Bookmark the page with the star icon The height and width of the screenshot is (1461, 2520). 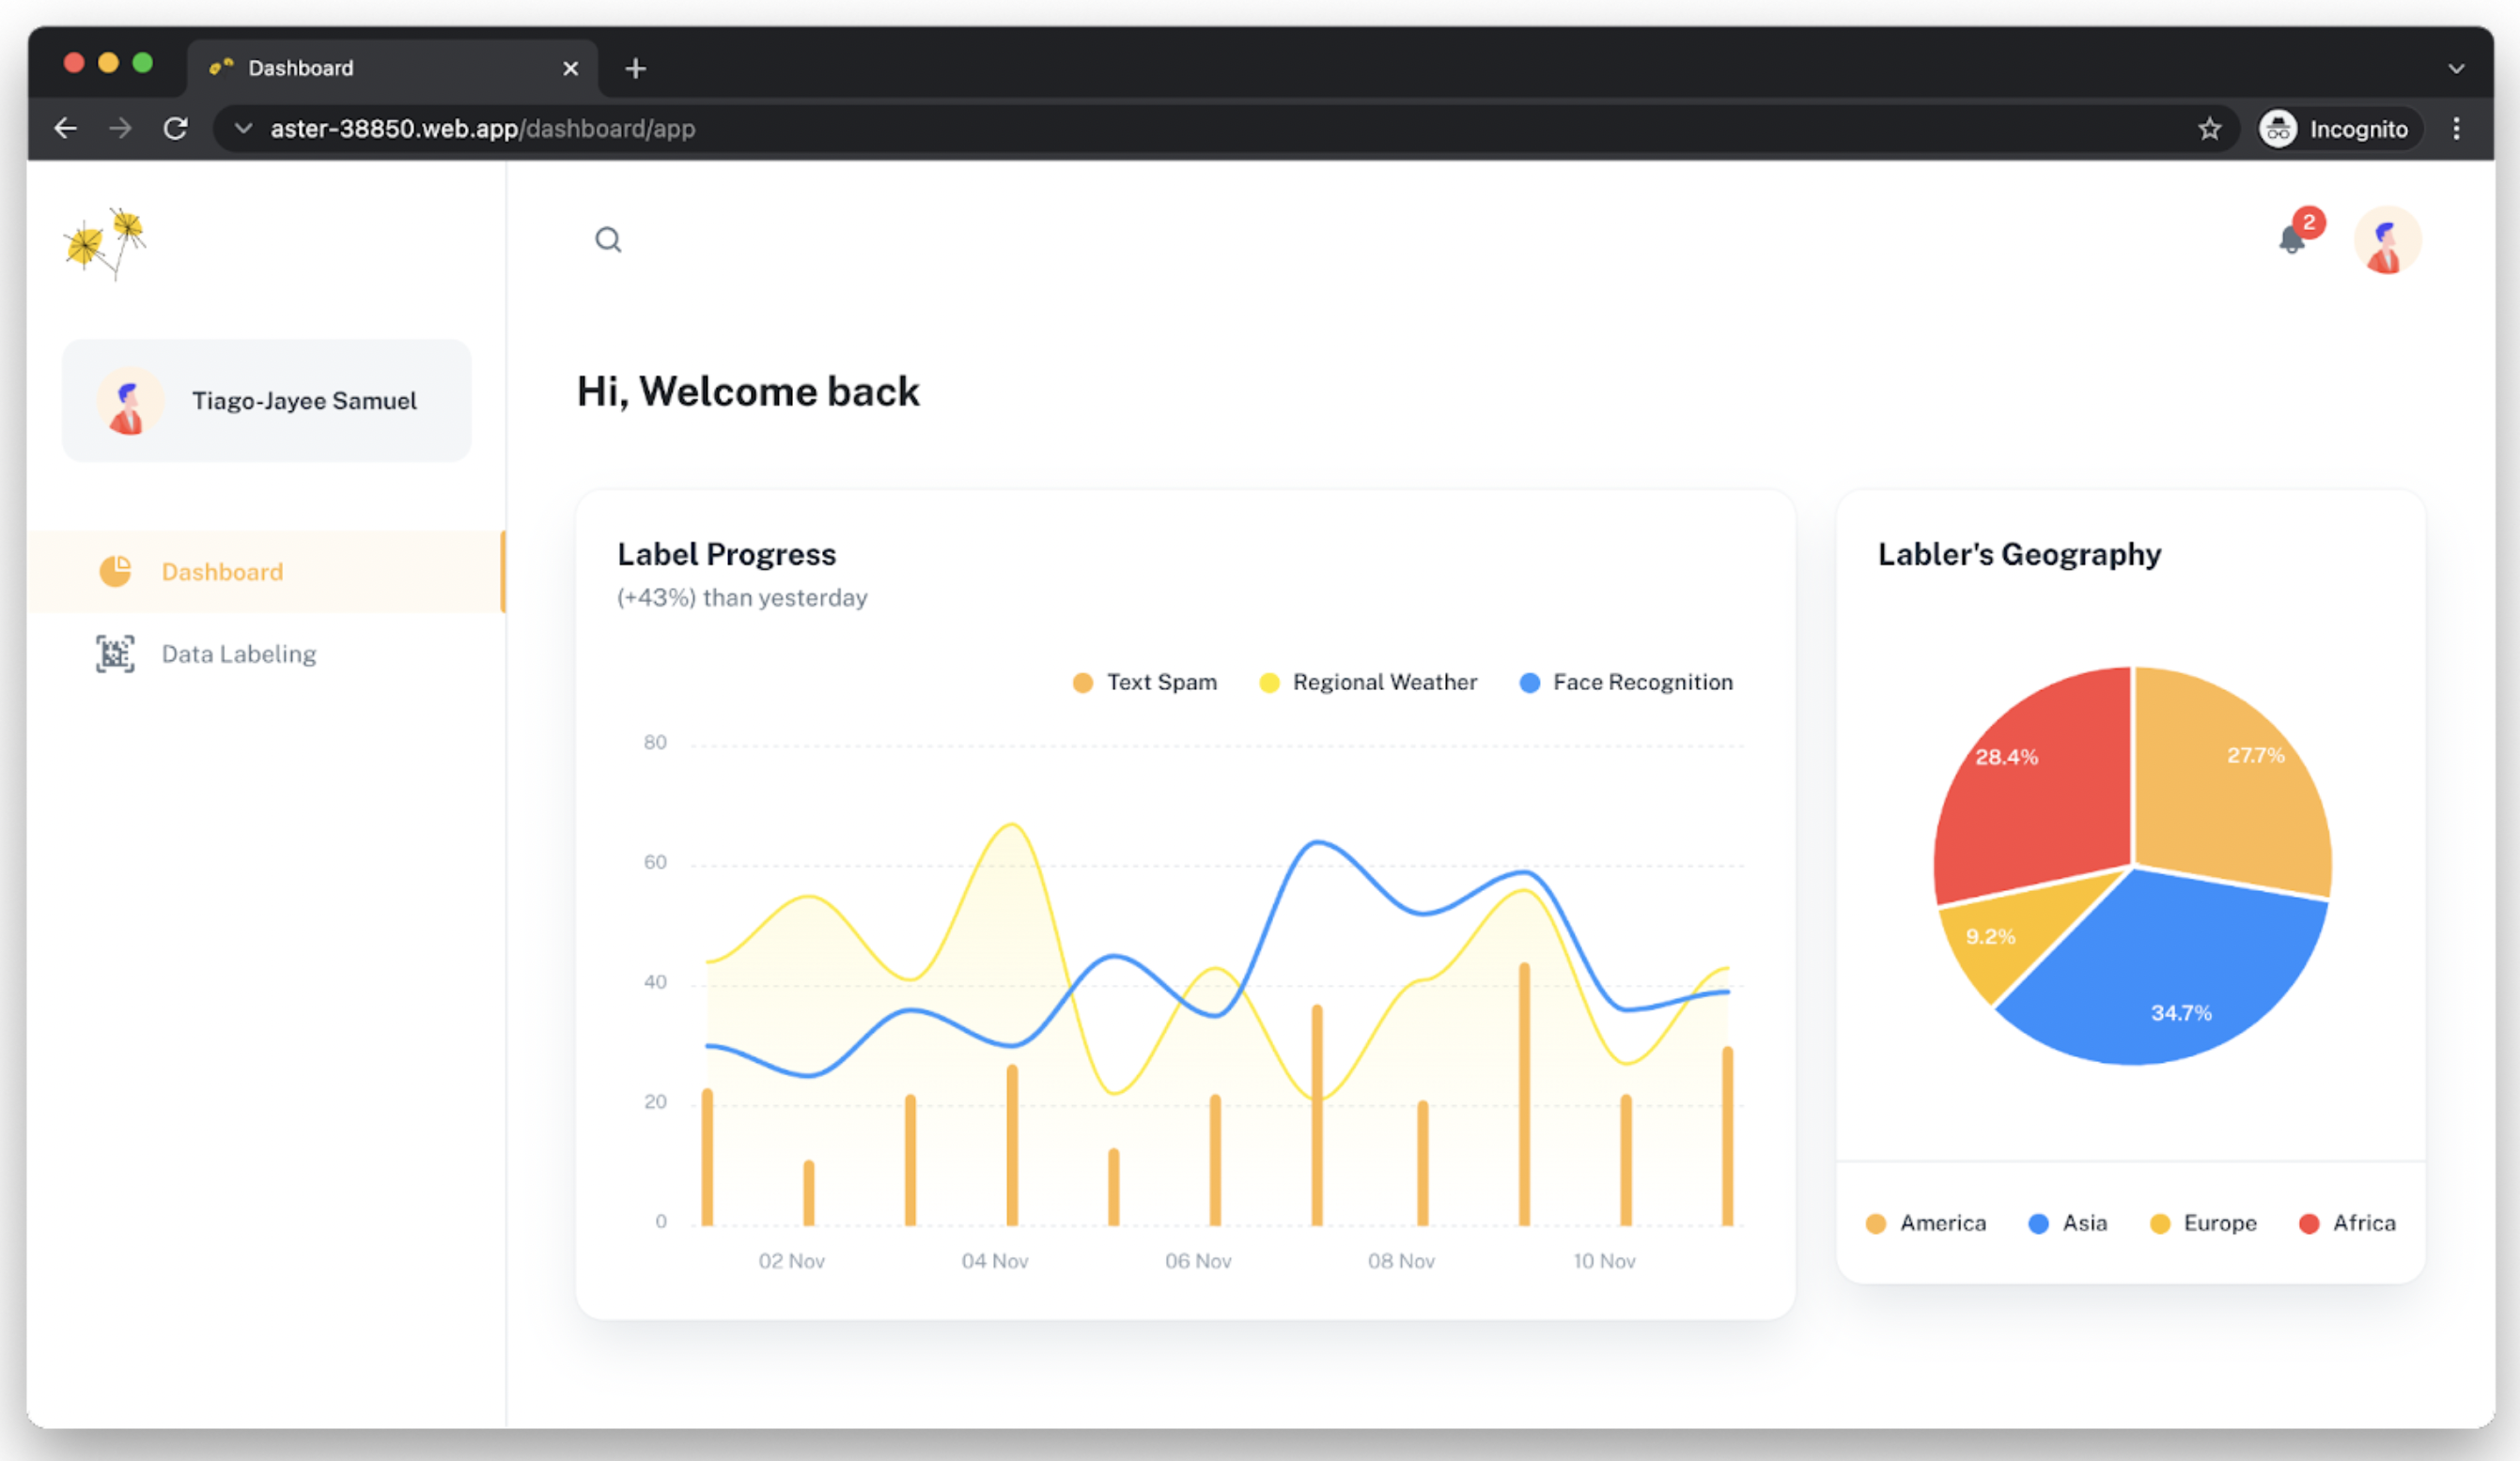point(2209,128)
